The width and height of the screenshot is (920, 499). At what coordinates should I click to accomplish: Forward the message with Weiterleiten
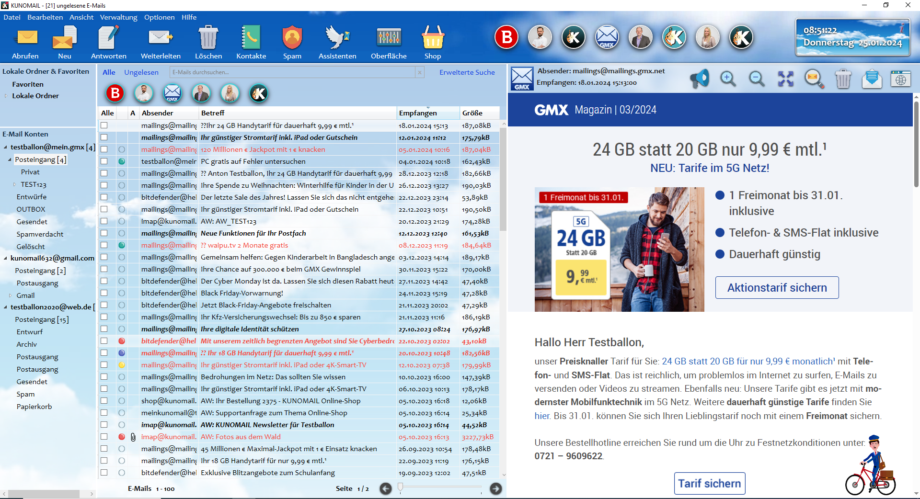coord(161,43)
